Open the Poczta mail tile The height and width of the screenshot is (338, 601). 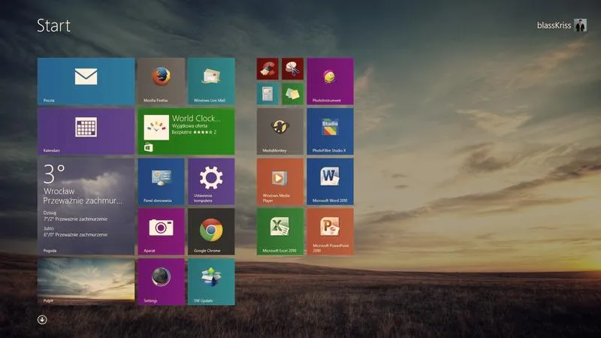[x=86, y=81]
